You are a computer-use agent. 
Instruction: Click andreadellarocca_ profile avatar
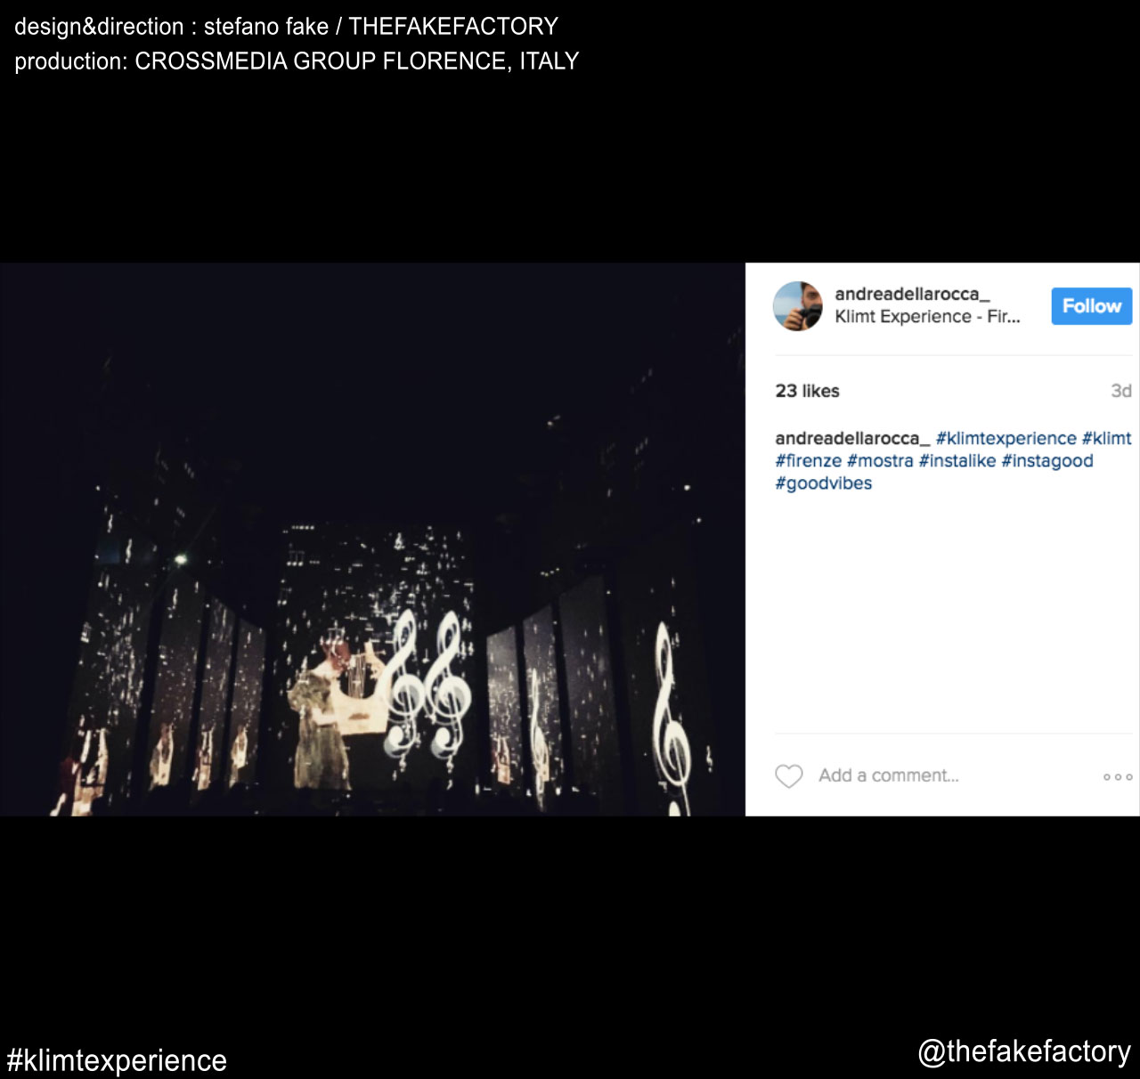(798, 305)
